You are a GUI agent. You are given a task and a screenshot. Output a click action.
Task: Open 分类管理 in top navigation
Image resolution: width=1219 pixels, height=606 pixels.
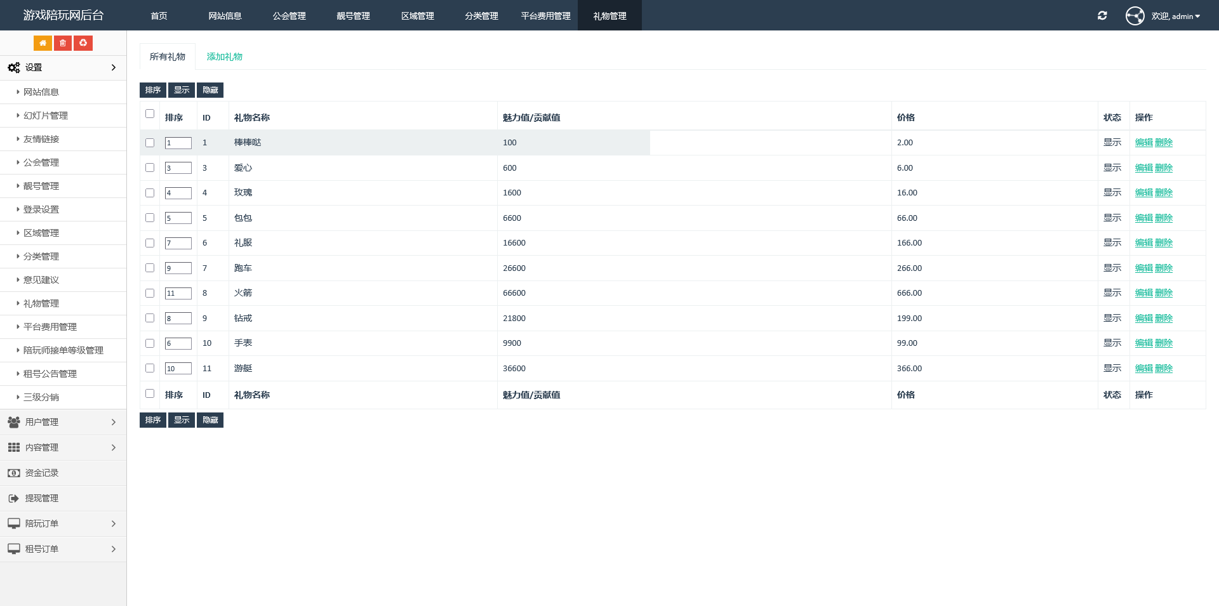482,16
